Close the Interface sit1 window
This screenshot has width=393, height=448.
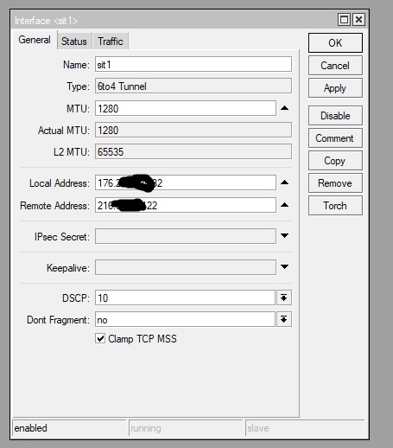358,20
